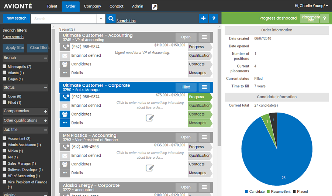This screenshot has width=332, height=196.
Task: Check the Atlanta (1) branch filter
Action: [x=4, y=72]
